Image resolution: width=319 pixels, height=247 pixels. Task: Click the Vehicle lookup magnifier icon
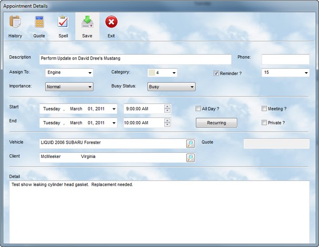(190, 143)
